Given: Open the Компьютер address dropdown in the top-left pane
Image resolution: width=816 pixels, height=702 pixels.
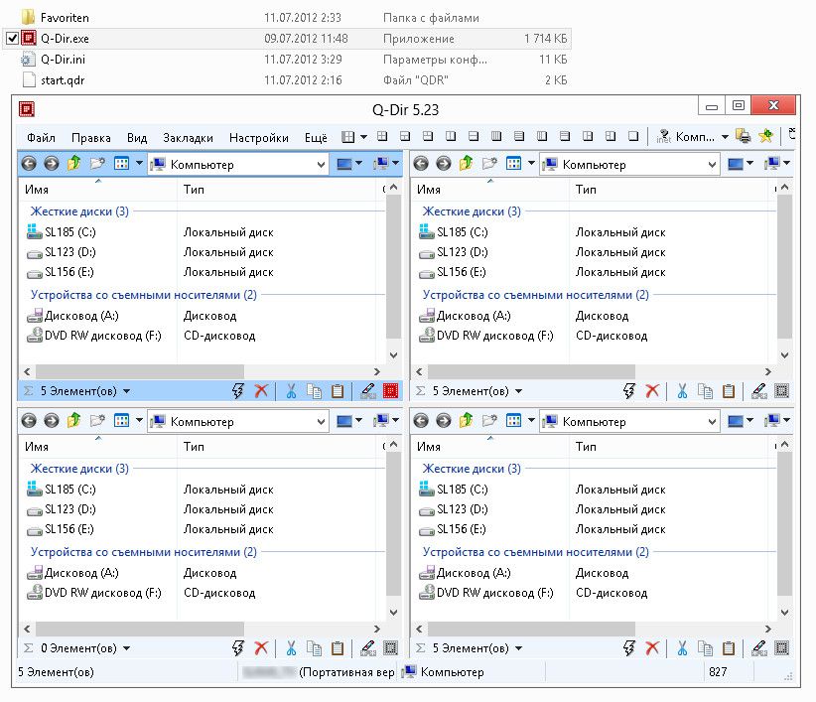Looking at the screenshot, I should point(320,165).
